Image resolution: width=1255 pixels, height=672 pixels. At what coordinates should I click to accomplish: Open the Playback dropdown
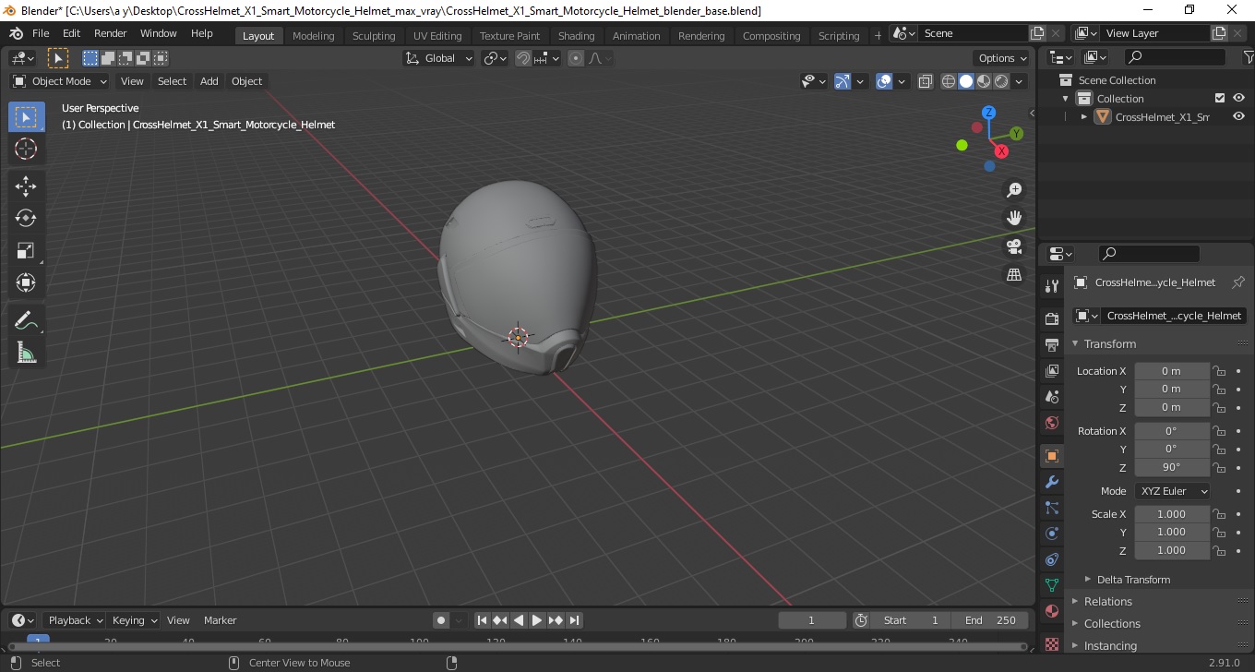pyautogui.click(x=75, y=620)
